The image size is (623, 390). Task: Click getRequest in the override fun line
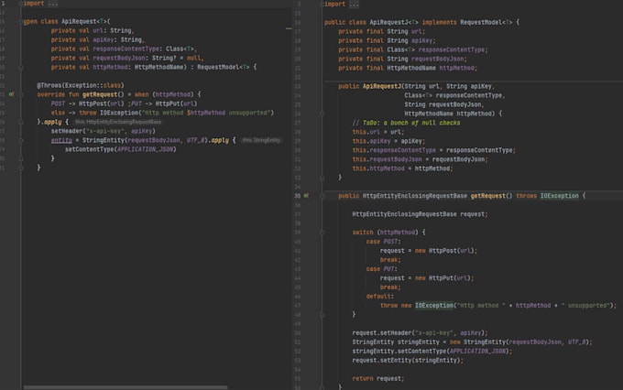100,94
